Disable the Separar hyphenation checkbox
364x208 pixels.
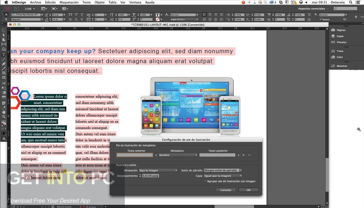click(x=321, y=19)
